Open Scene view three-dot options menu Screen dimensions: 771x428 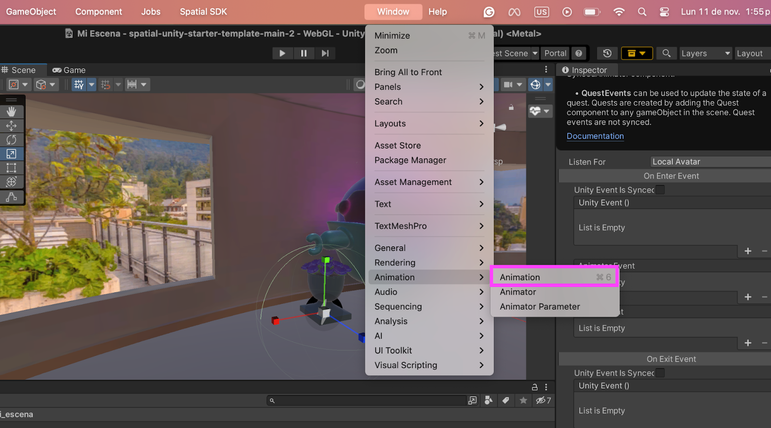(x=546, y=69)
